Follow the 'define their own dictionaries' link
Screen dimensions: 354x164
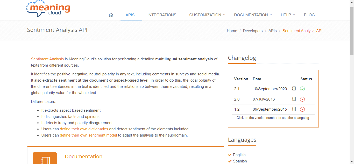click(84, 129)
